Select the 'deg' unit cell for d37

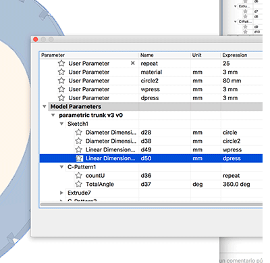[x=198, y=185]
